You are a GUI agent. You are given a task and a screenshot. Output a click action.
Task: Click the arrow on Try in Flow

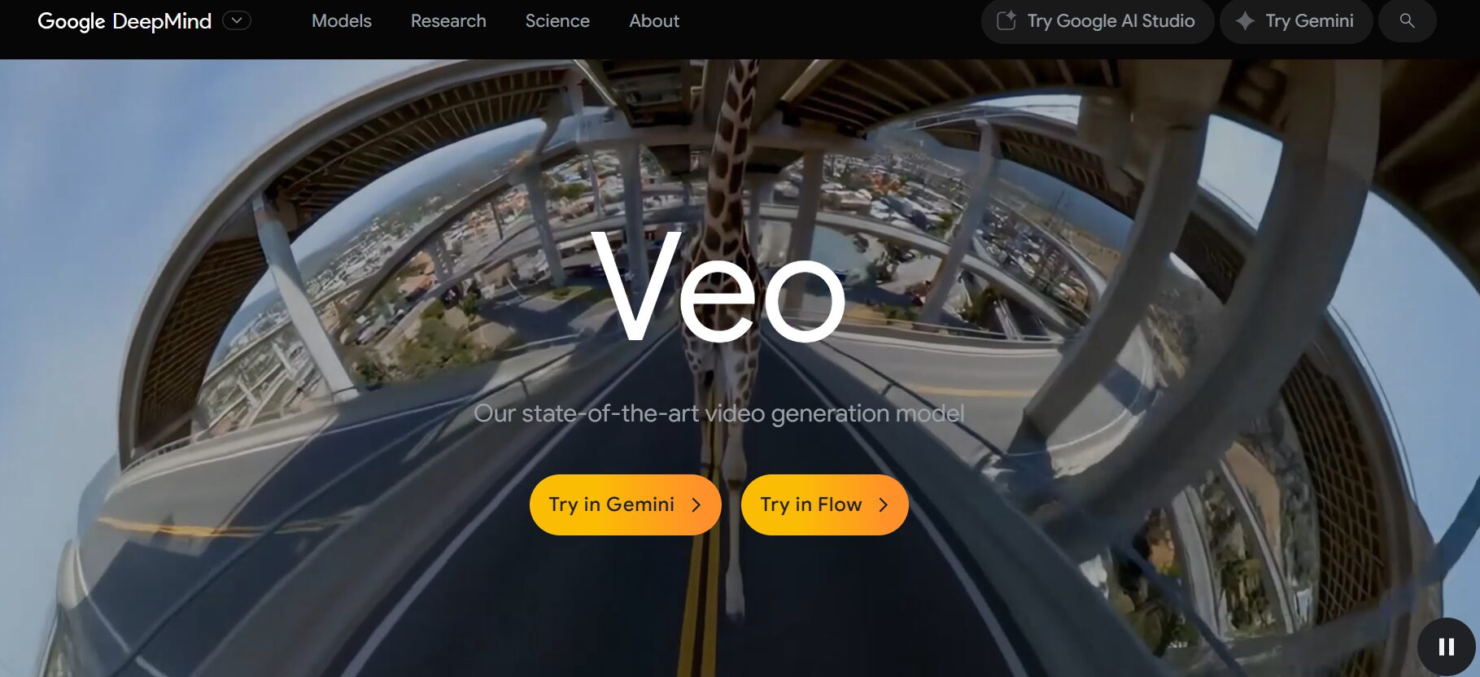coord(883,505)
